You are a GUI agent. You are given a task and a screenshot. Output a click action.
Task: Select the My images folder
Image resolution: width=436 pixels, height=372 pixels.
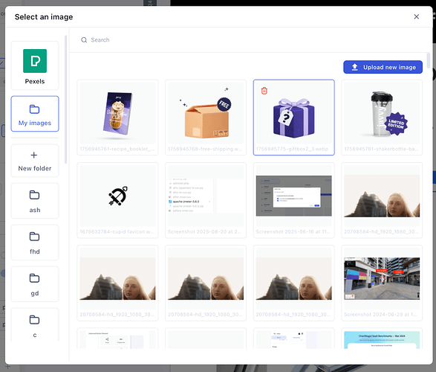35,114
